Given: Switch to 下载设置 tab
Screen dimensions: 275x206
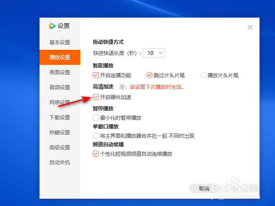Looking at the screenshot, I should point(60,117).
